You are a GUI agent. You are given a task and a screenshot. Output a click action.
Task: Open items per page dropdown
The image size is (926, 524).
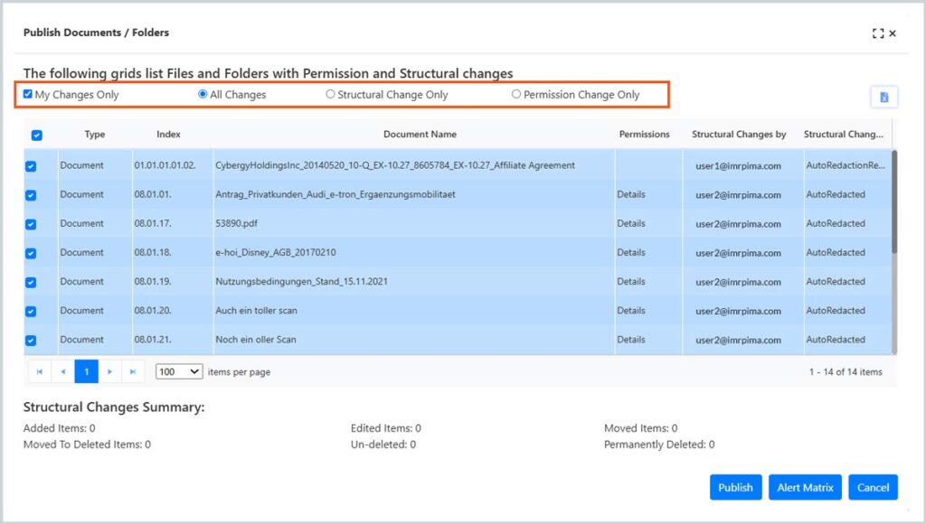pos(179,371)
